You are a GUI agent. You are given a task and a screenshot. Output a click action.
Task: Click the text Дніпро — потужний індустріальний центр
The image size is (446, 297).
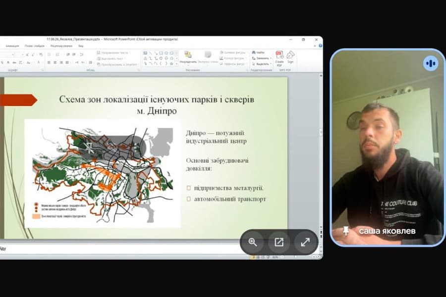click(216, 137)
